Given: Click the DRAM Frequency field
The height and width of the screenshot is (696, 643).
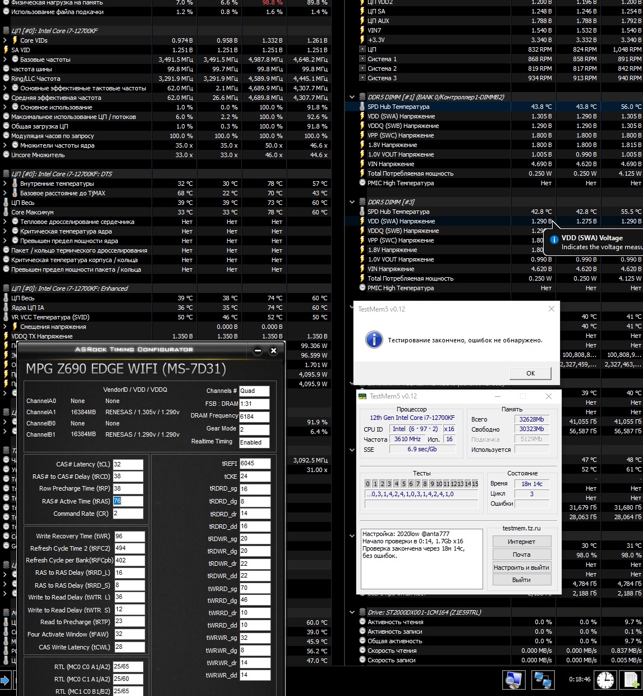Looking at the screenshot, I should 254,416.
